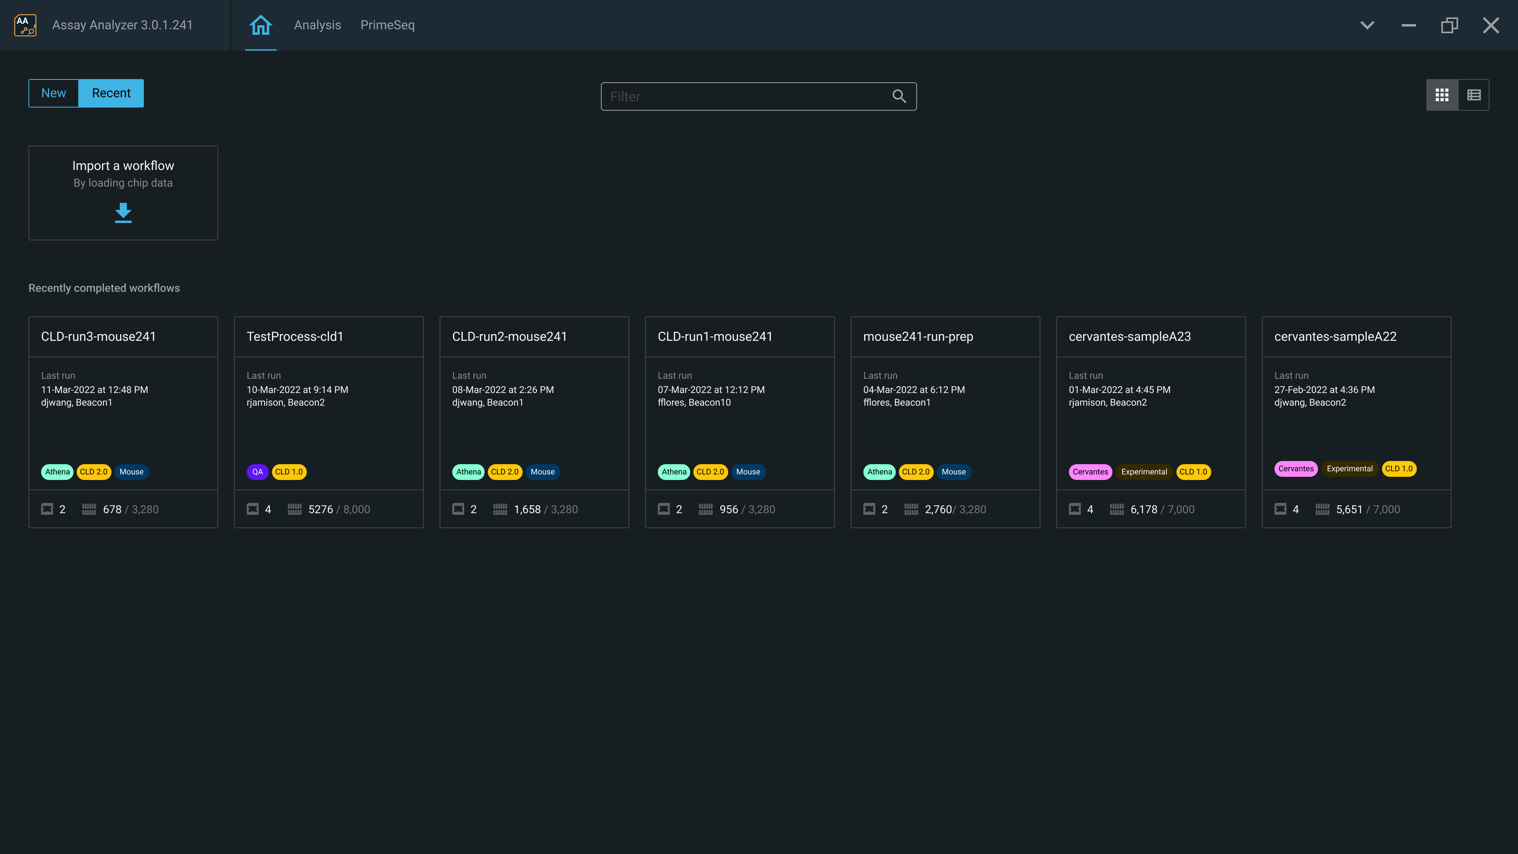Select the New toggle button

(x=54, y=93)
